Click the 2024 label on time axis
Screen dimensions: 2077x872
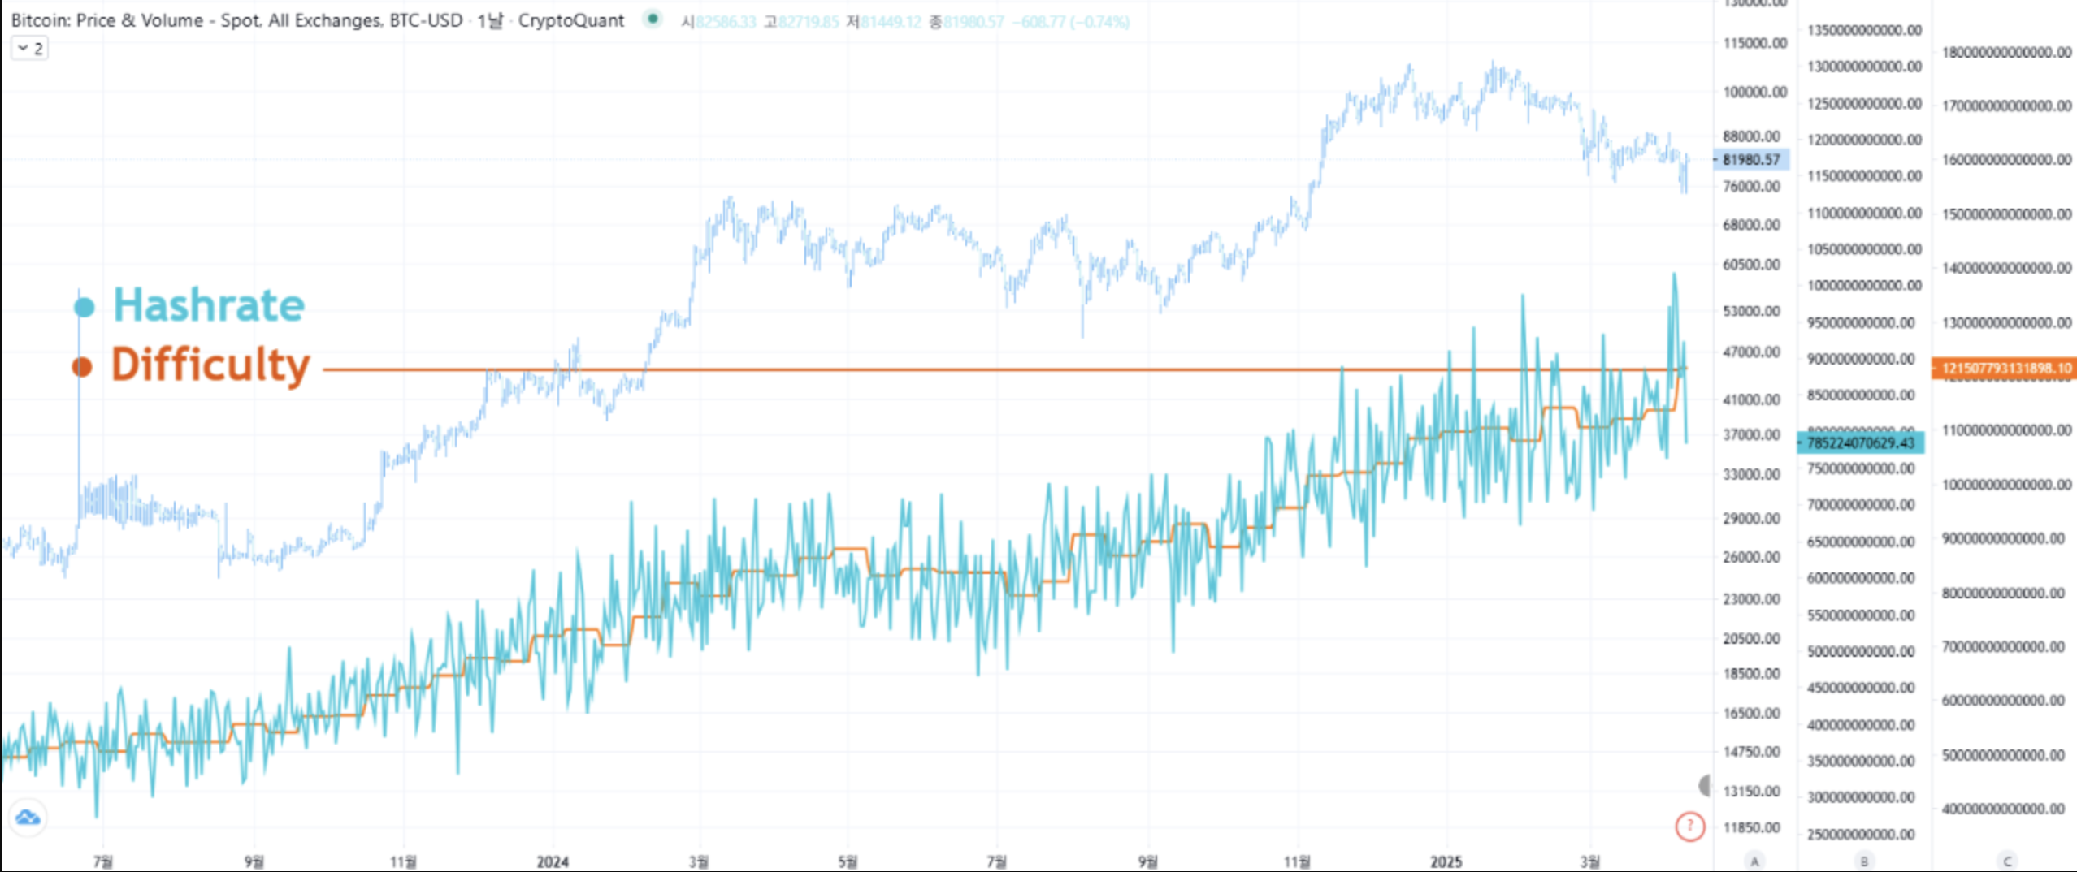coord(553,861)
